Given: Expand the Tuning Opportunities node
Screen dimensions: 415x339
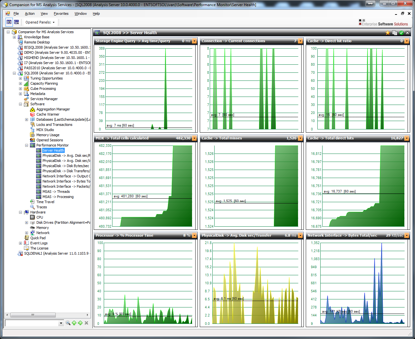Looking at the screenshot, I should tap(20, 78).
